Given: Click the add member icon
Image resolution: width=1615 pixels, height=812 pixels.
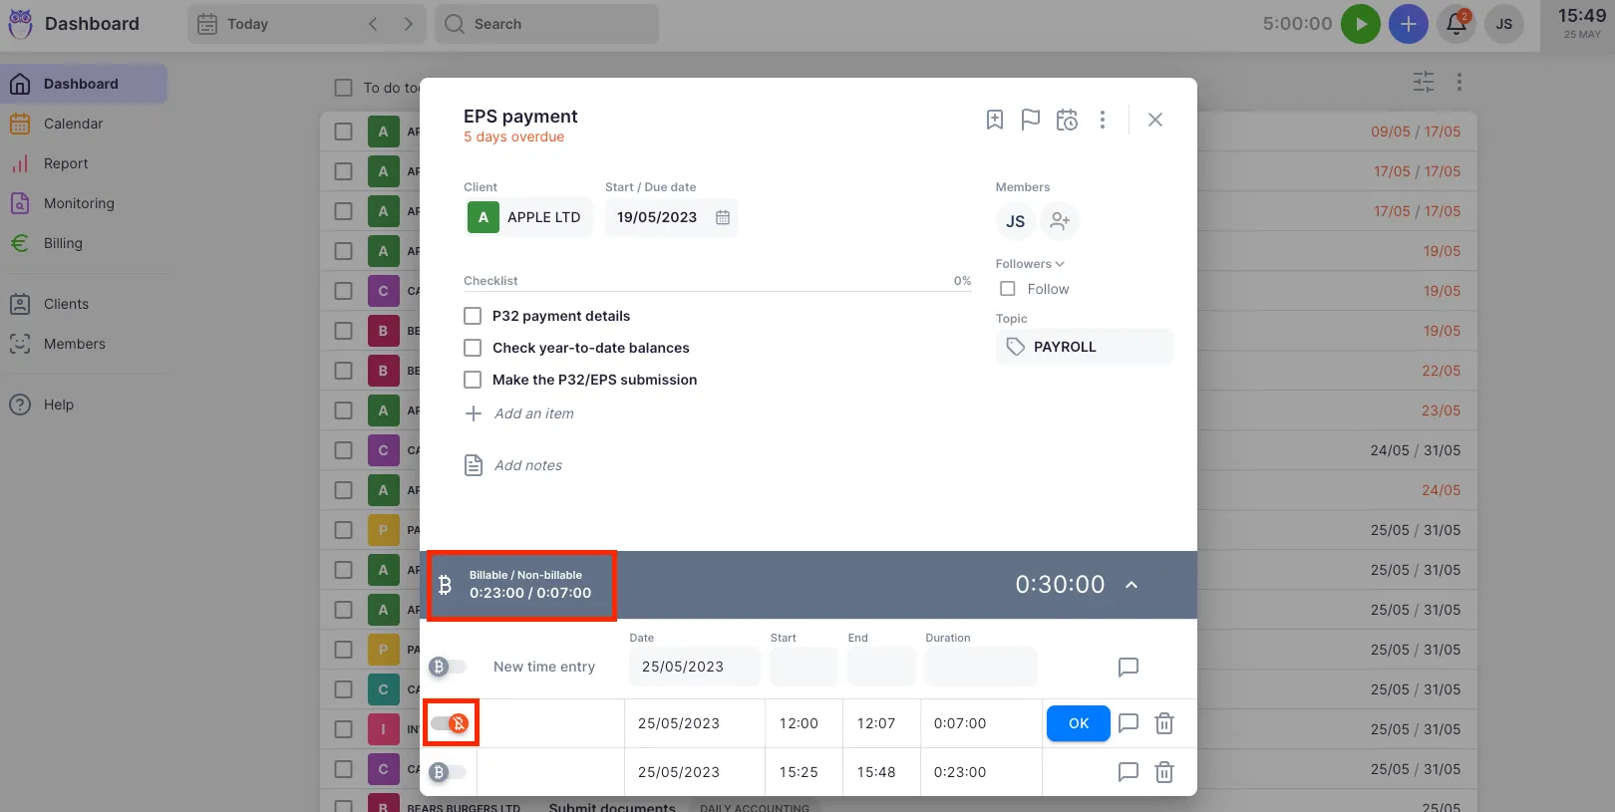Looking at the screenshot, I should tap(1060, 221).
